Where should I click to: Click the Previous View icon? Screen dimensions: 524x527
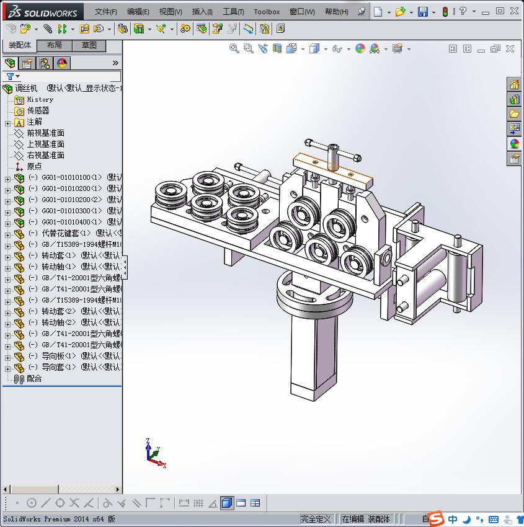tap(263, 49)
